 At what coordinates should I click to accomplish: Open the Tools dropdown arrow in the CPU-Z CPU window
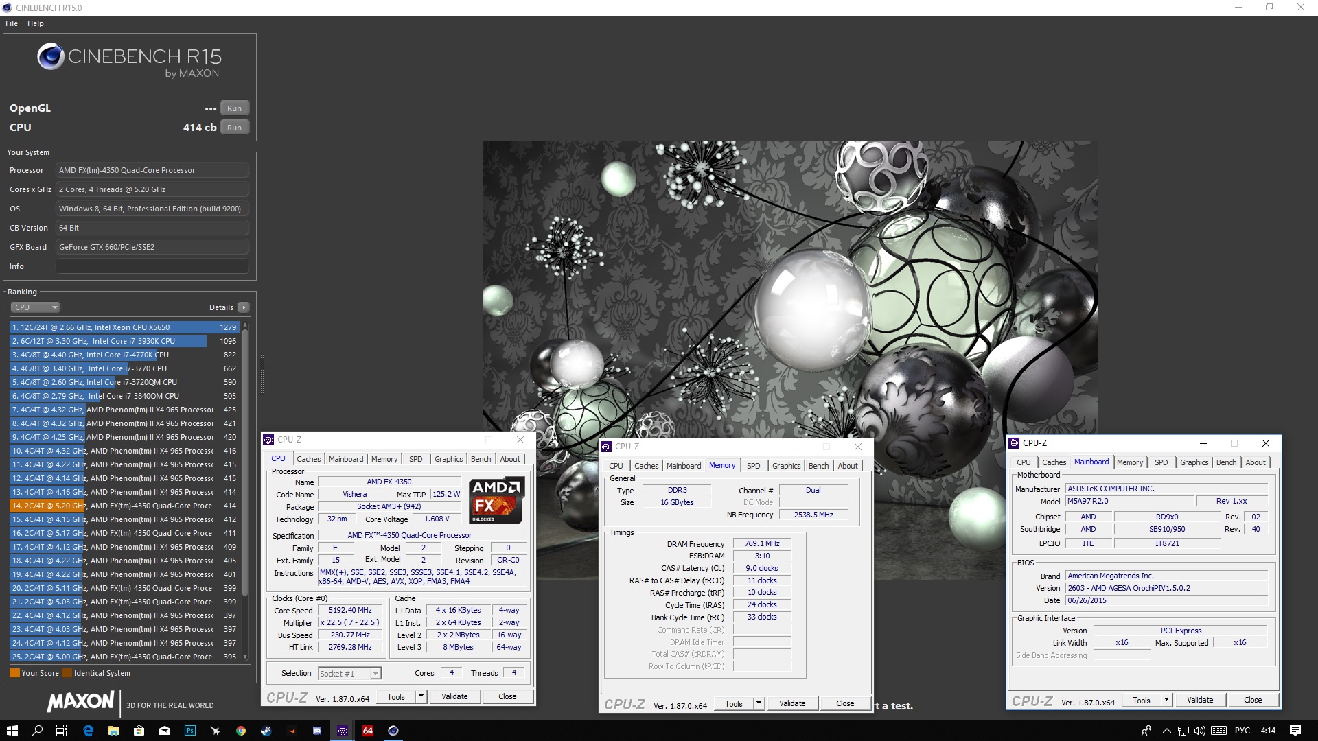[421, 696]
